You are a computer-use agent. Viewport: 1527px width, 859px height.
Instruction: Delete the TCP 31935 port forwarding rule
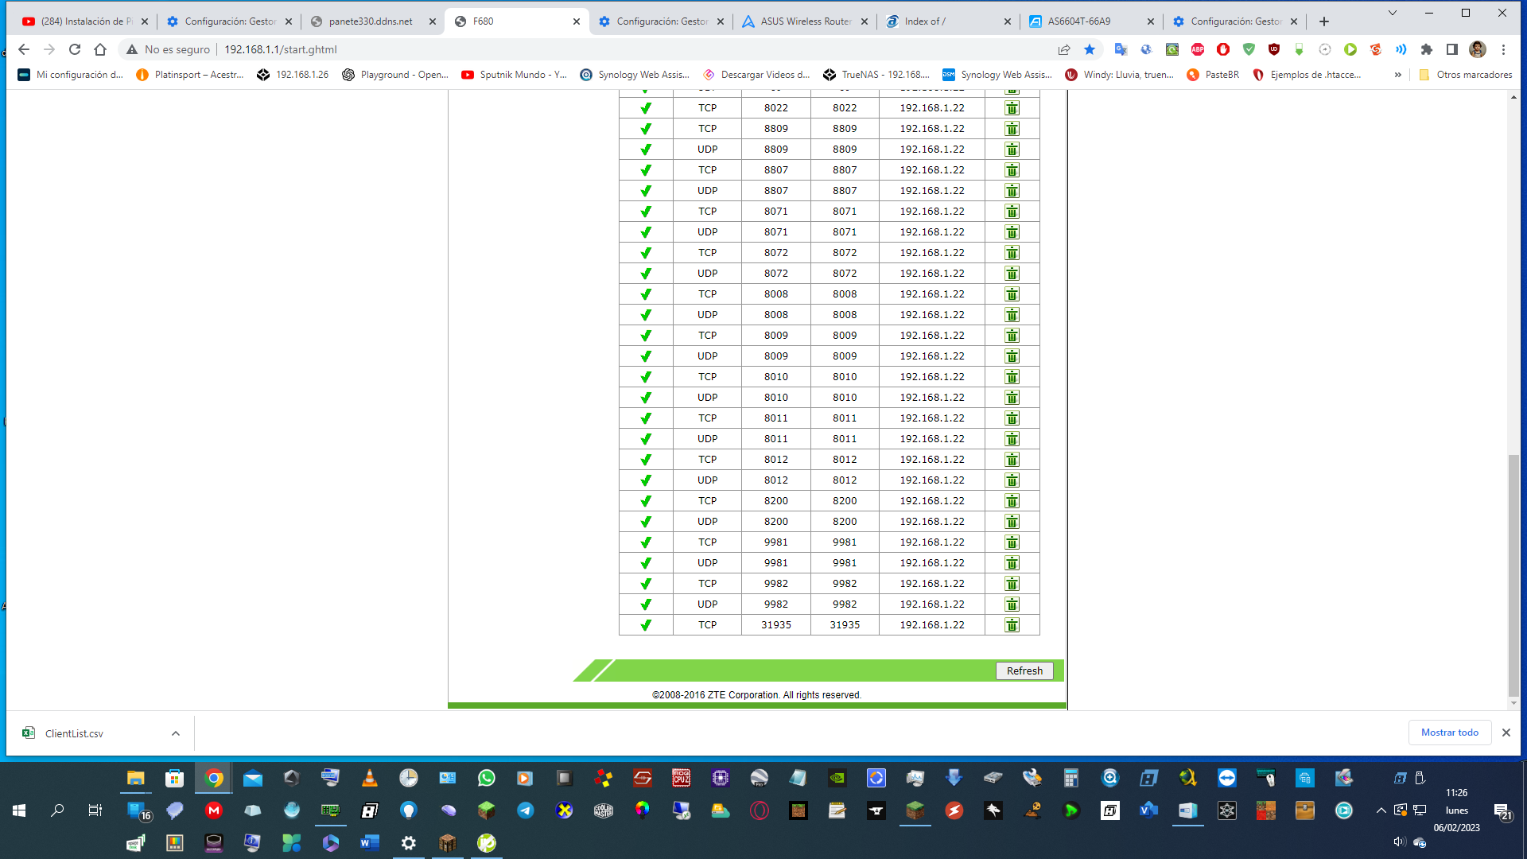click(x=1012, y=625)
